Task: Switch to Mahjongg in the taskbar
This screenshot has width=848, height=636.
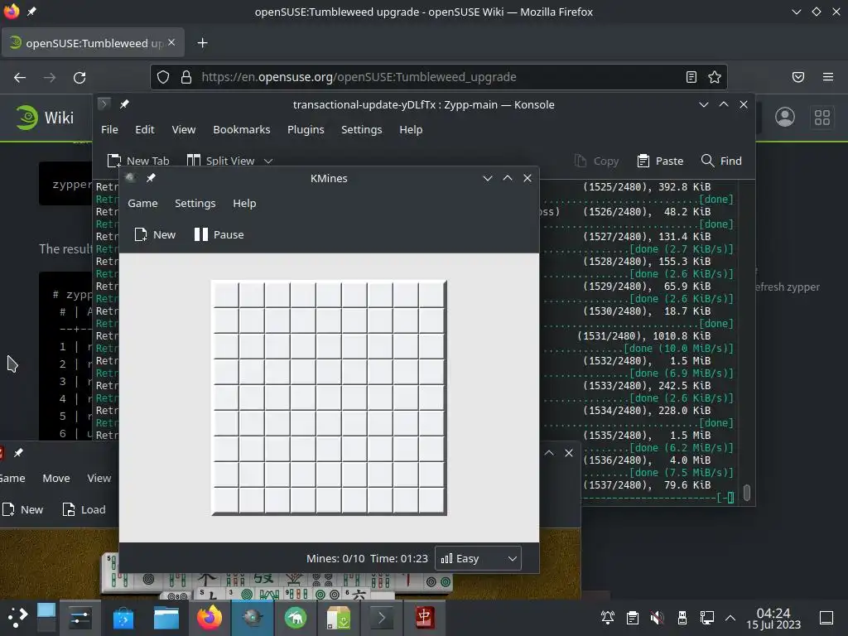Action: coord(425,618)
